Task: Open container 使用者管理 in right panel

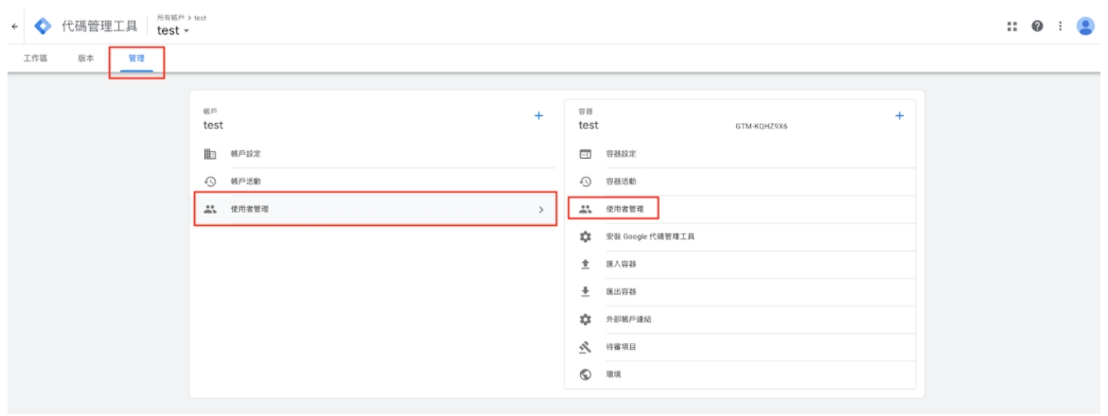Action: (x=624, y=208)
